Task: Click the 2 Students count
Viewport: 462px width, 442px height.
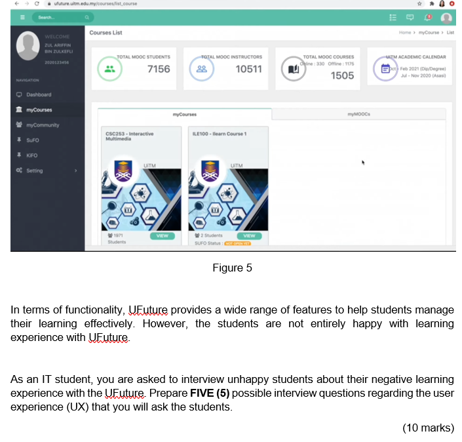Action: click(x=209, y=235)
